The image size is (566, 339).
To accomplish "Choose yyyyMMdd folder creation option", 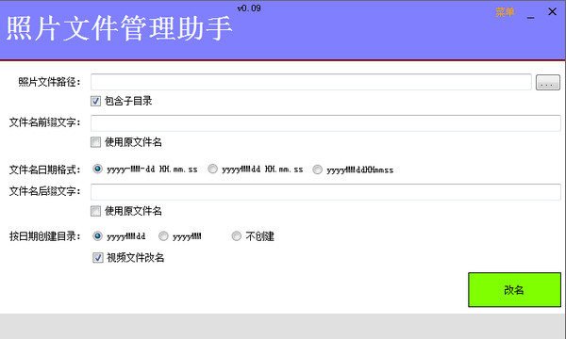I will (97, 236).
